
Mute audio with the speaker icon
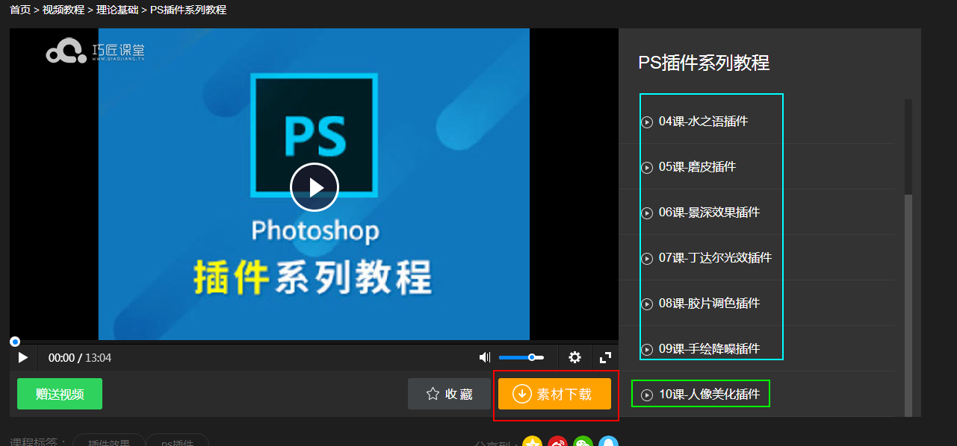[485, 357]
